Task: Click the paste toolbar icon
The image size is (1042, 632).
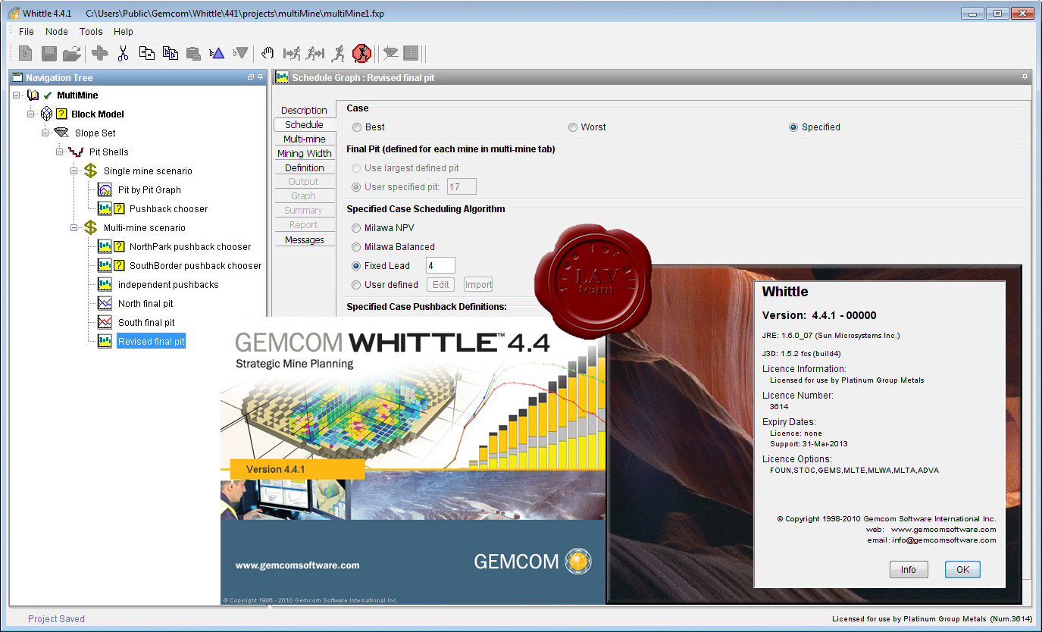Action: (193, 53)
